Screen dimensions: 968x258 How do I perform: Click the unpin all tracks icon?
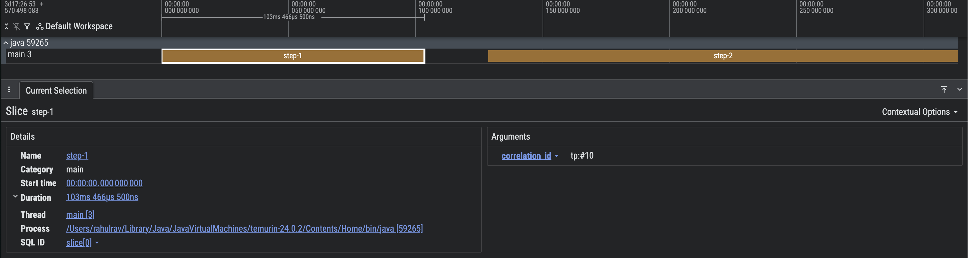pyautogui.click(x=16, y=26)
